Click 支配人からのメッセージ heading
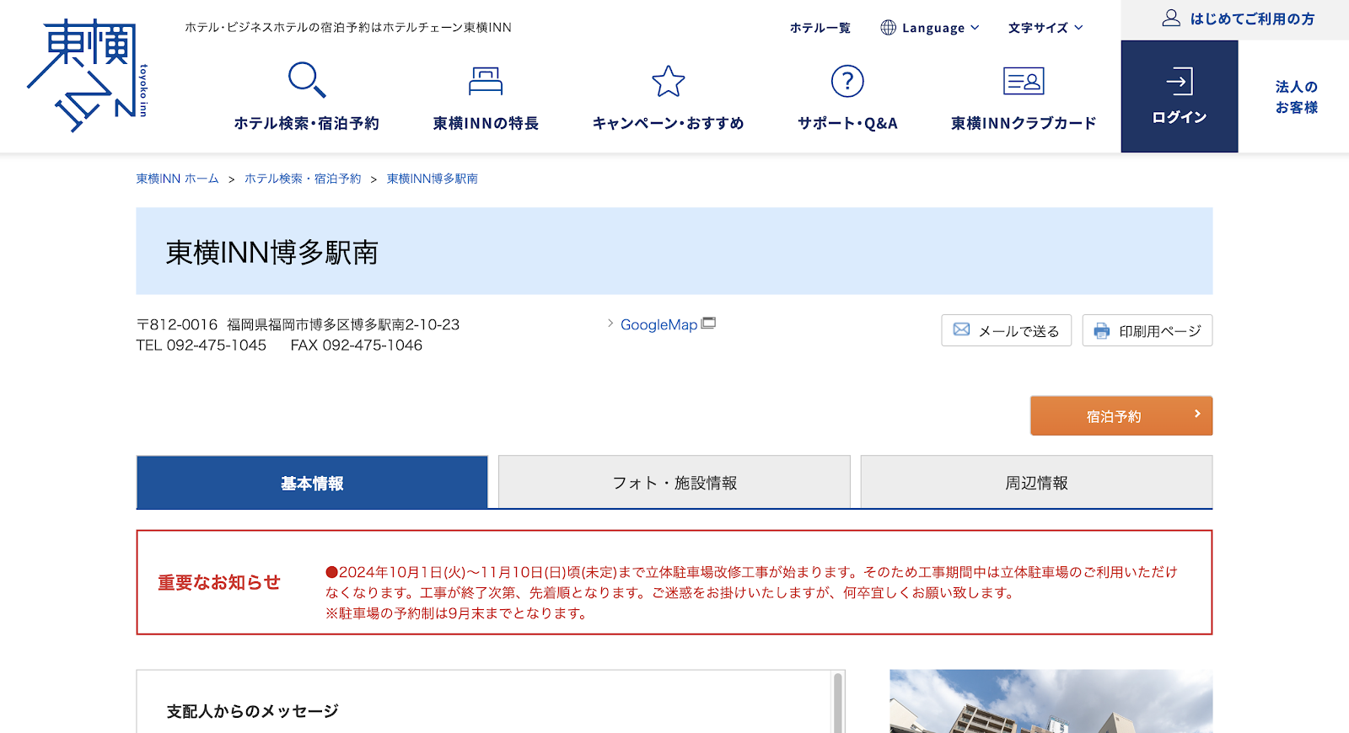Image resolution: width=1349 pixels, height=733 pixels. [253, 711]
